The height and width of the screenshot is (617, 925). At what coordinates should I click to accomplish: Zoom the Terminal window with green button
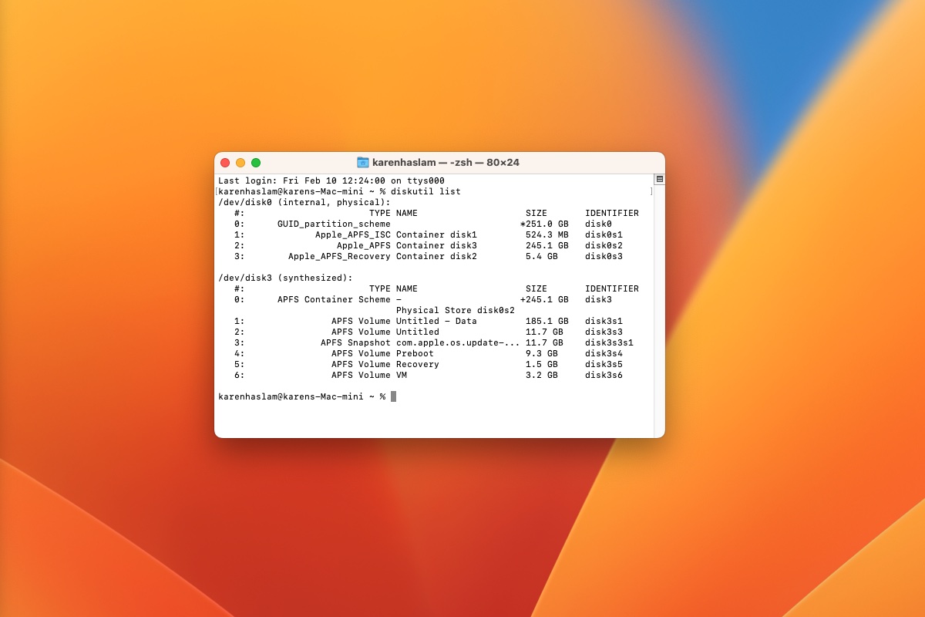(x=256, y=163)
